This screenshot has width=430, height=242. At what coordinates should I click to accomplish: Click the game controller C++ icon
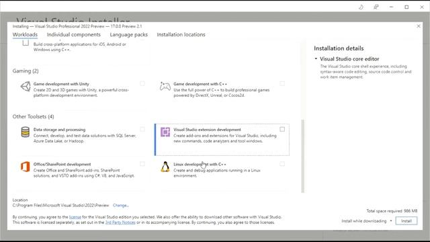(x=165, y=87)
